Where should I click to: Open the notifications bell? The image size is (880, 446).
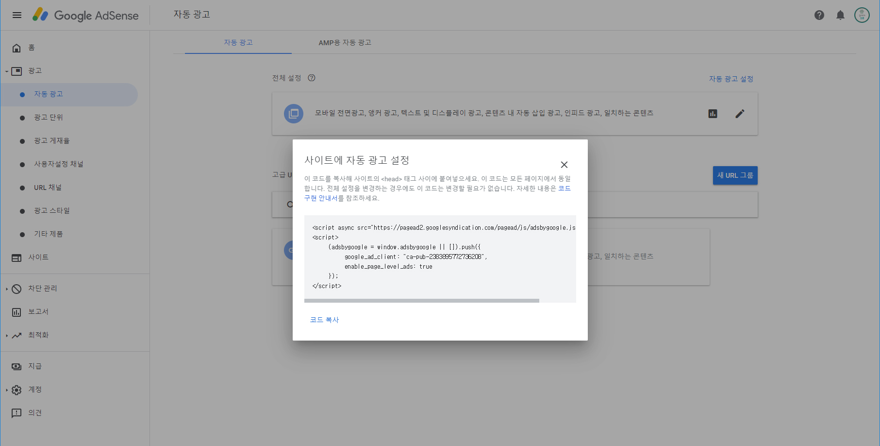pos(840,15)
